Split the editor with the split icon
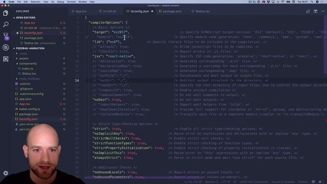This screenshot has height=184, width=327. pos(316,11)
